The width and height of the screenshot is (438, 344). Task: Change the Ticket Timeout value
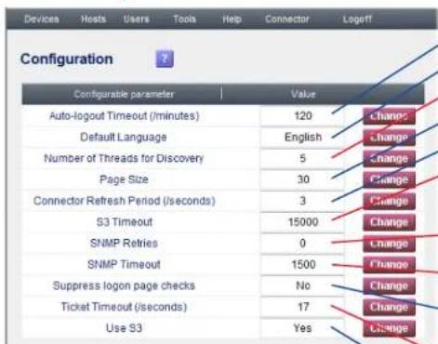389,307
